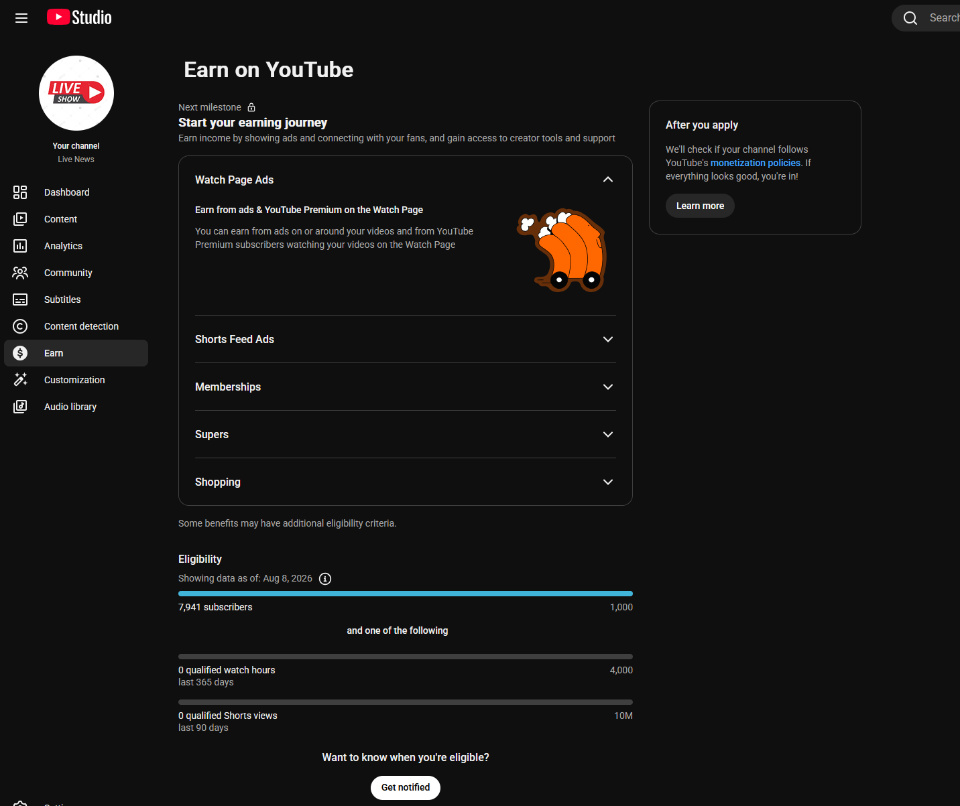Click the 'last 90 days' label
Viewport: 960px width, 806px height.
click(x=203, y=728)
